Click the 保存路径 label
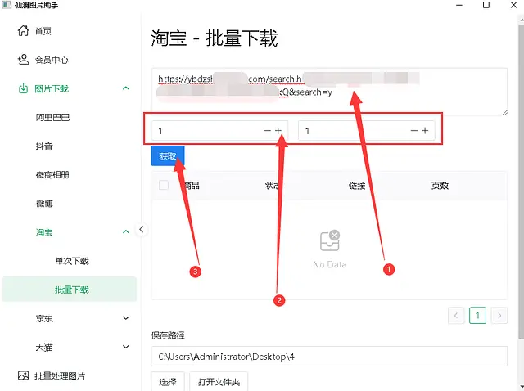524x391 pixels. coord(168,335)
